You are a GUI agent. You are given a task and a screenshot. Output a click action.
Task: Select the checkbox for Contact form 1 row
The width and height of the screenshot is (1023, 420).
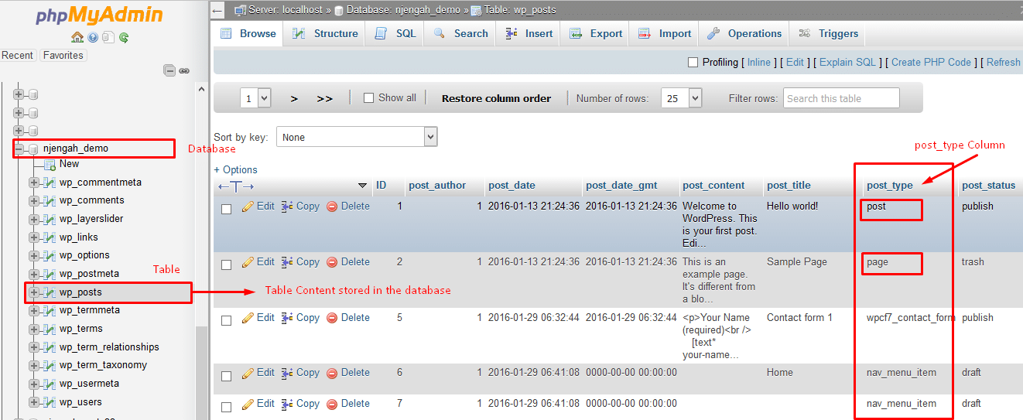(227, 320)
